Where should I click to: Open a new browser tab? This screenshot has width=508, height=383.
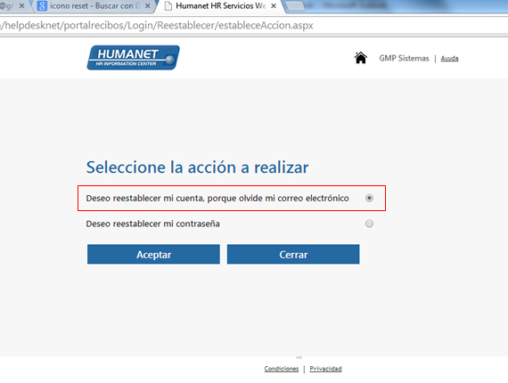[x=294, y=6]
